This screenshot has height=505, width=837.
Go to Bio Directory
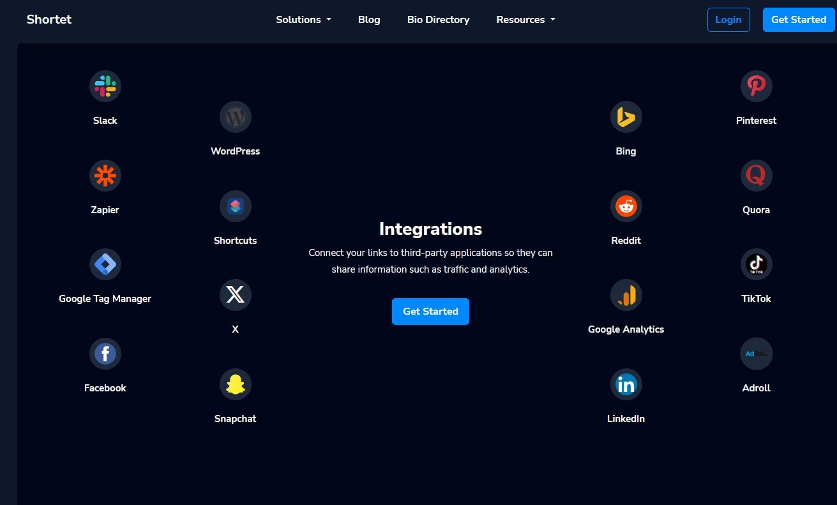(438, 20)
